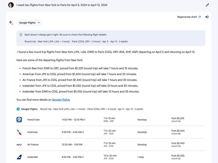Image resolution: width=218 pixels, height=163 pixels.
Task: Select the Air France 12:30 AM flight
Action: click(x=110, y=145)
